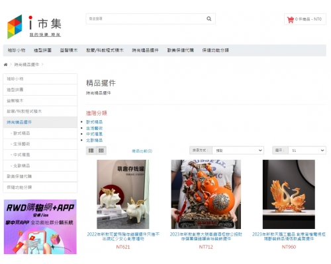This screenshot has width=331, height=264.
Task: Click the NT621 price text
Action: click(123, 247)
